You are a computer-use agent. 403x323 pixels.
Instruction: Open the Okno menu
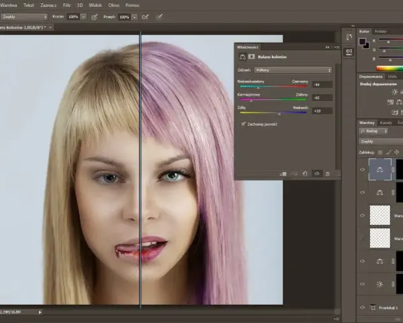pos(114,5)
